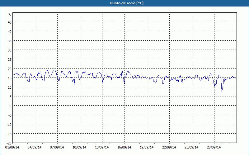
Task: Click the 19/09/14 date label
Action: [147, 147]
